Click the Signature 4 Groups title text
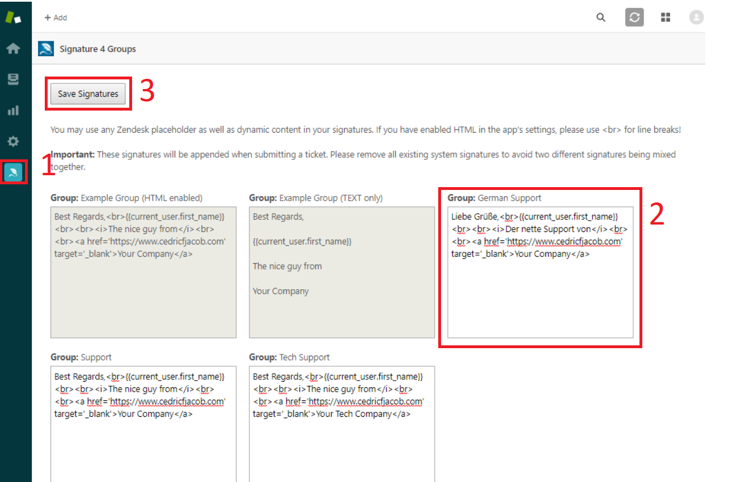Image resolution: width=737 pixels, height=482 pixels. point(98,49)
